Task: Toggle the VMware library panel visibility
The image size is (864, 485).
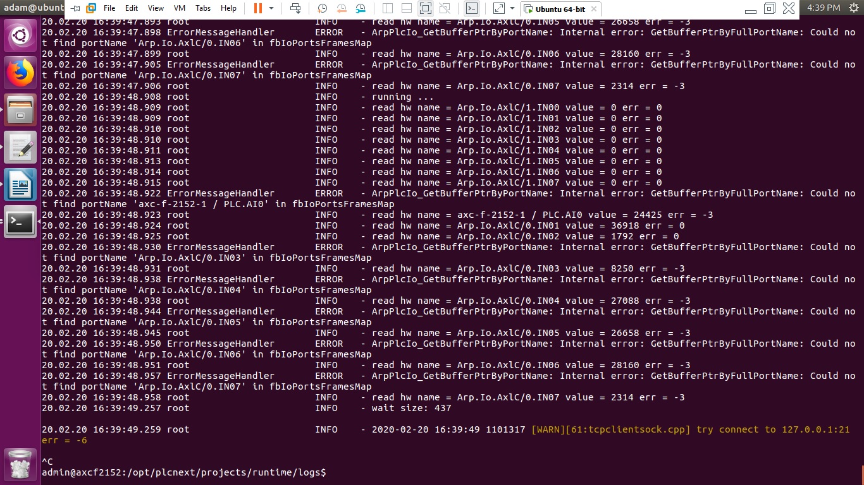Action: (388, 8)
